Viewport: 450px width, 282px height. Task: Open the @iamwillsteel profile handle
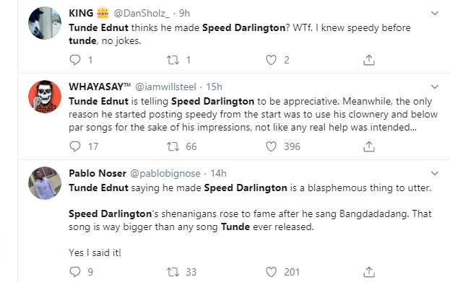[x=165, y=87]
